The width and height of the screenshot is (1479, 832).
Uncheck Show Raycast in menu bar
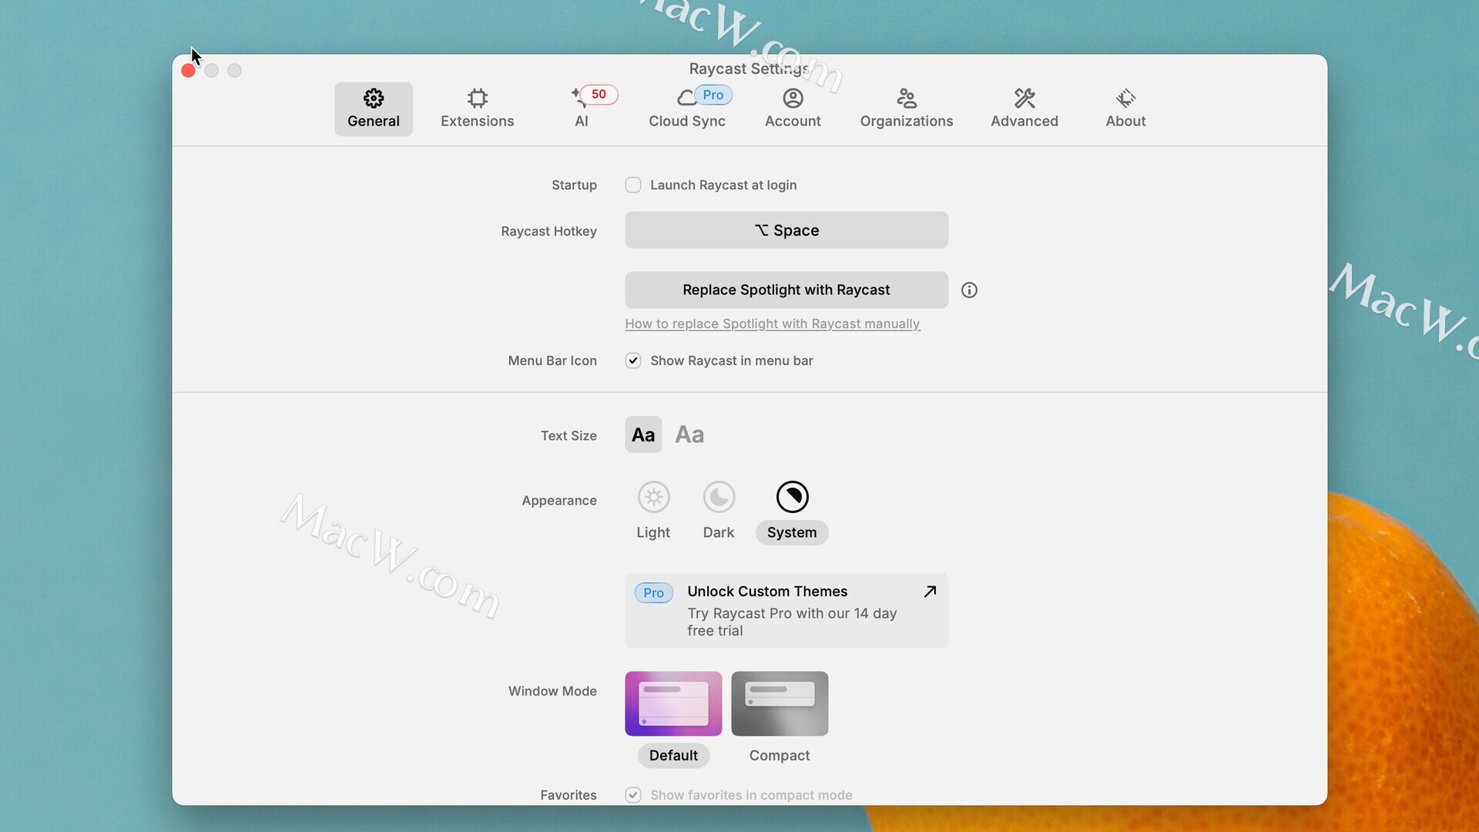pyautogui.click(x=633, y=361)
